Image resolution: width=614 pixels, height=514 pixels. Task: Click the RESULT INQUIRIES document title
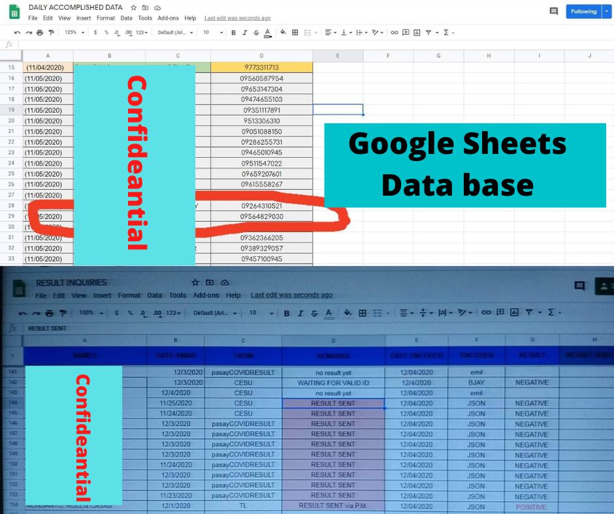click(71, 282)
